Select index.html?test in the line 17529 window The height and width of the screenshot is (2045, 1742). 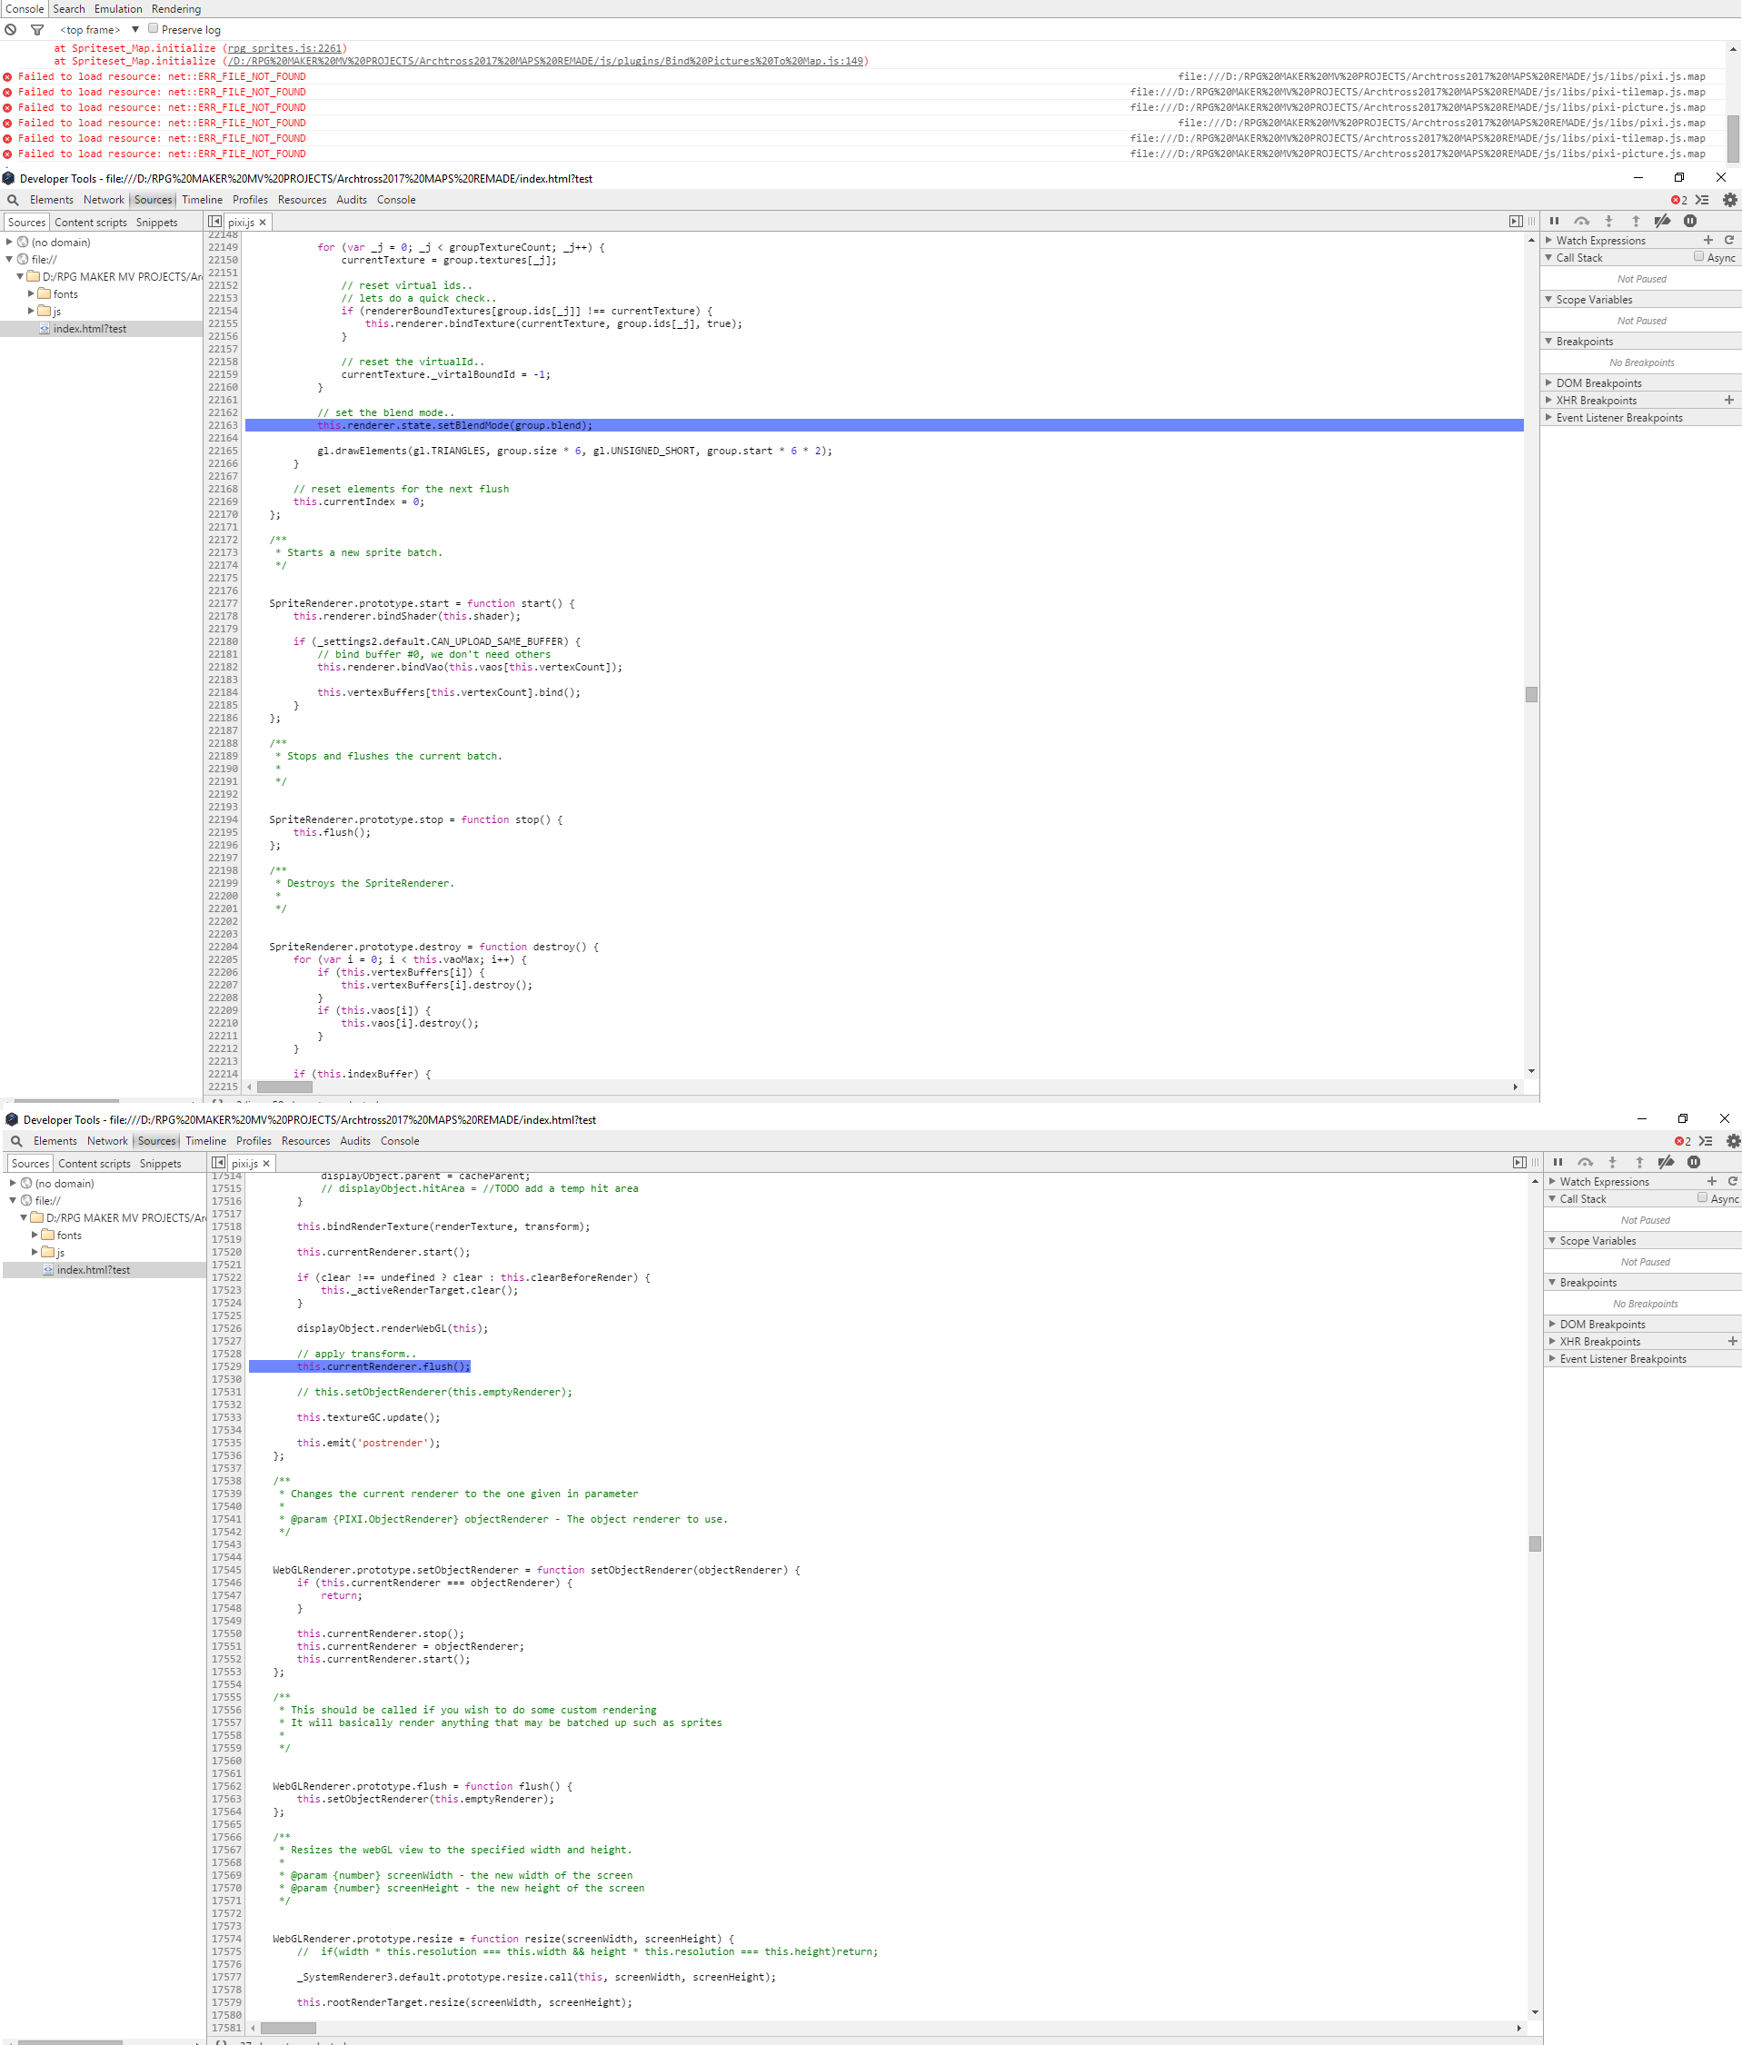click(105, 1271)
